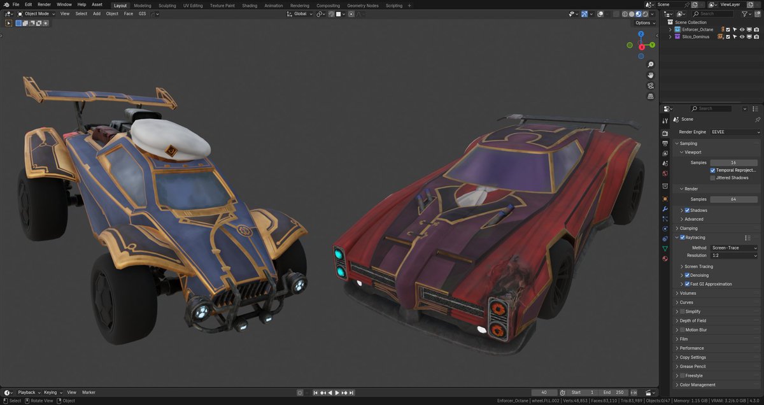Enable the Freestyle checkbox
This screenshot has width=764, height=405.
coord(683,376)
